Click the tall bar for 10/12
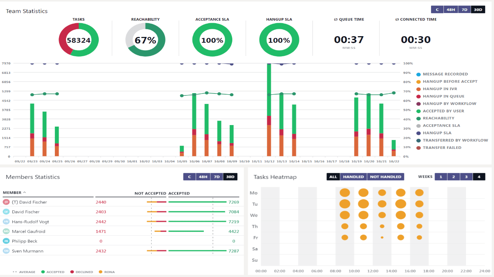The image size is (494, 277). (269, 110)
